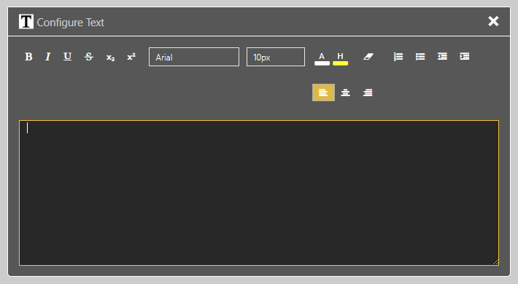The height and width of the screenshot is (284, 518).
Task: Toggle bold formatting
Action: (x=28, y=57)
